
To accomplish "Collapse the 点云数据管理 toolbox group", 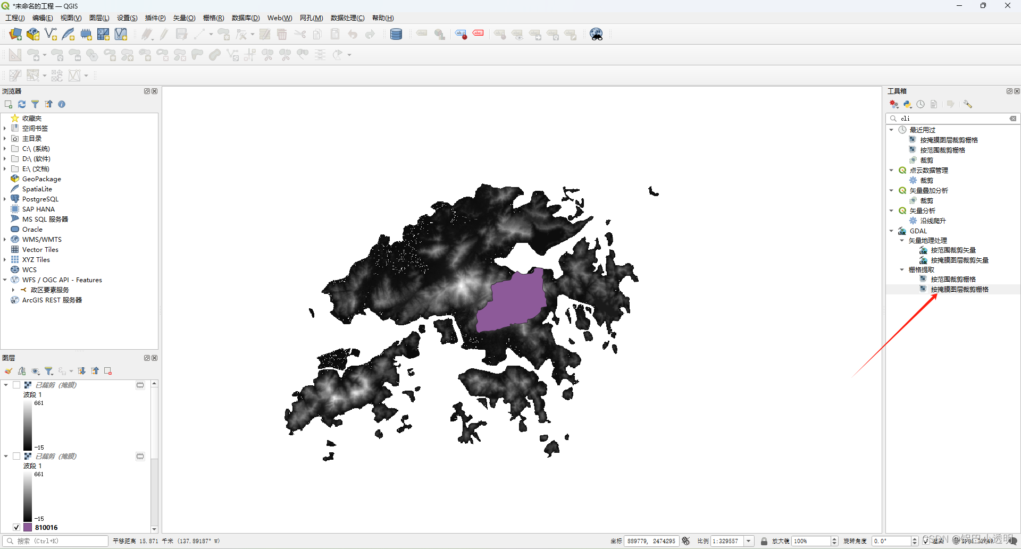I will click(x=891, y=170).
